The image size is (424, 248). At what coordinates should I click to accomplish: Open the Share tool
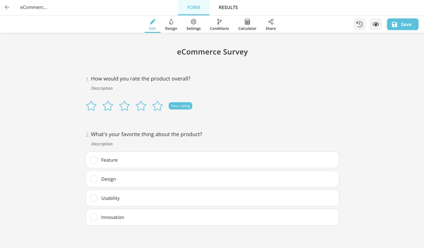coord(271,25)
